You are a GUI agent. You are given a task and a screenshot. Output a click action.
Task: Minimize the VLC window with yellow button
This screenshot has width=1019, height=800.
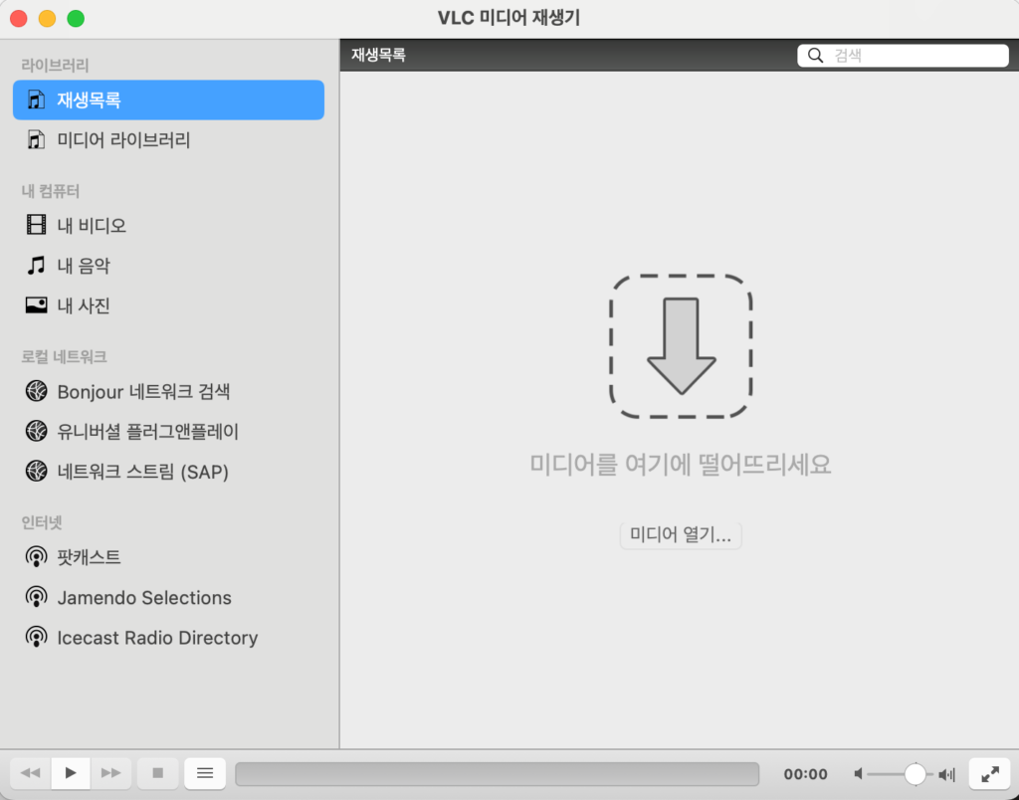48,18
